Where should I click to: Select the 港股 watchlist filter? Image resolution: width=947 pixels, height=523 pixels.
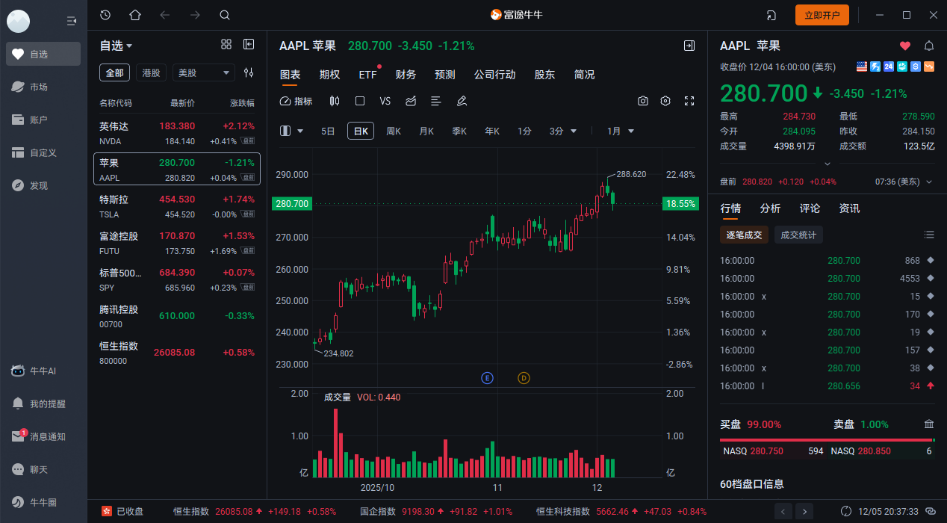[x=151, y=72]
